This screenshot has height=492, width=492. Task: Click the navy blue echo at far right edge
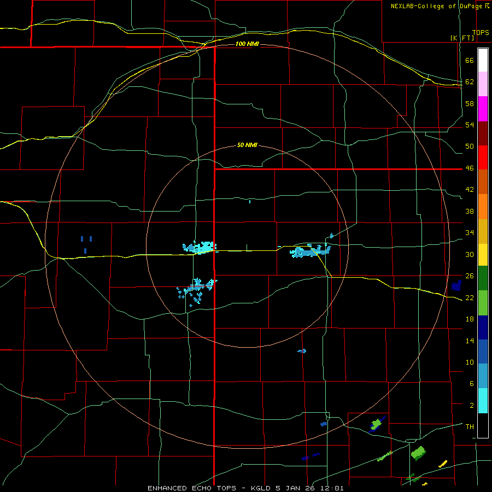[456, 285]
